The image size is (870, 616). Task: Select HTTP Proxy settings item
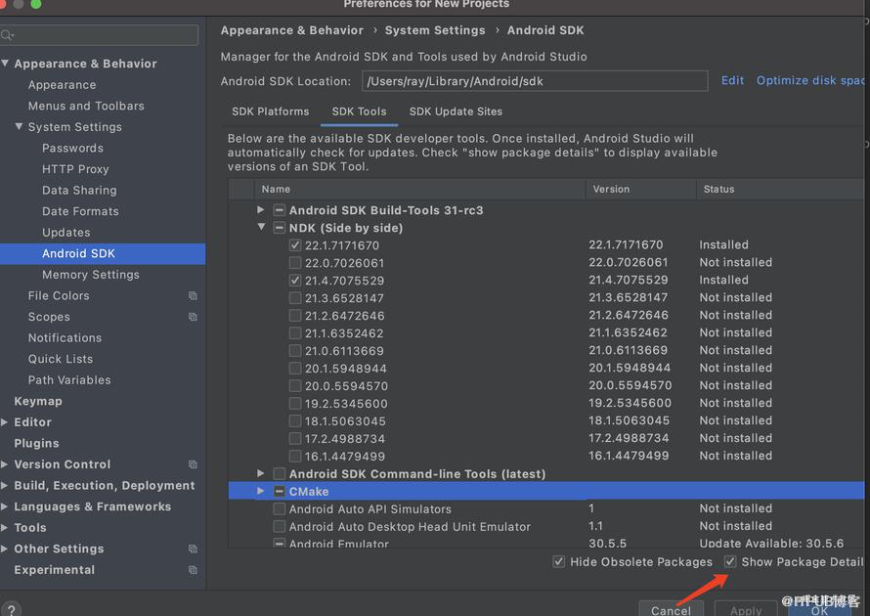click(75, 169)
